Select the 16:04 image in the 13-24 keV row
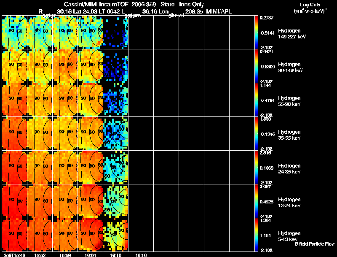The width and height of the screenshot is (337, 257). click(90, 201)
